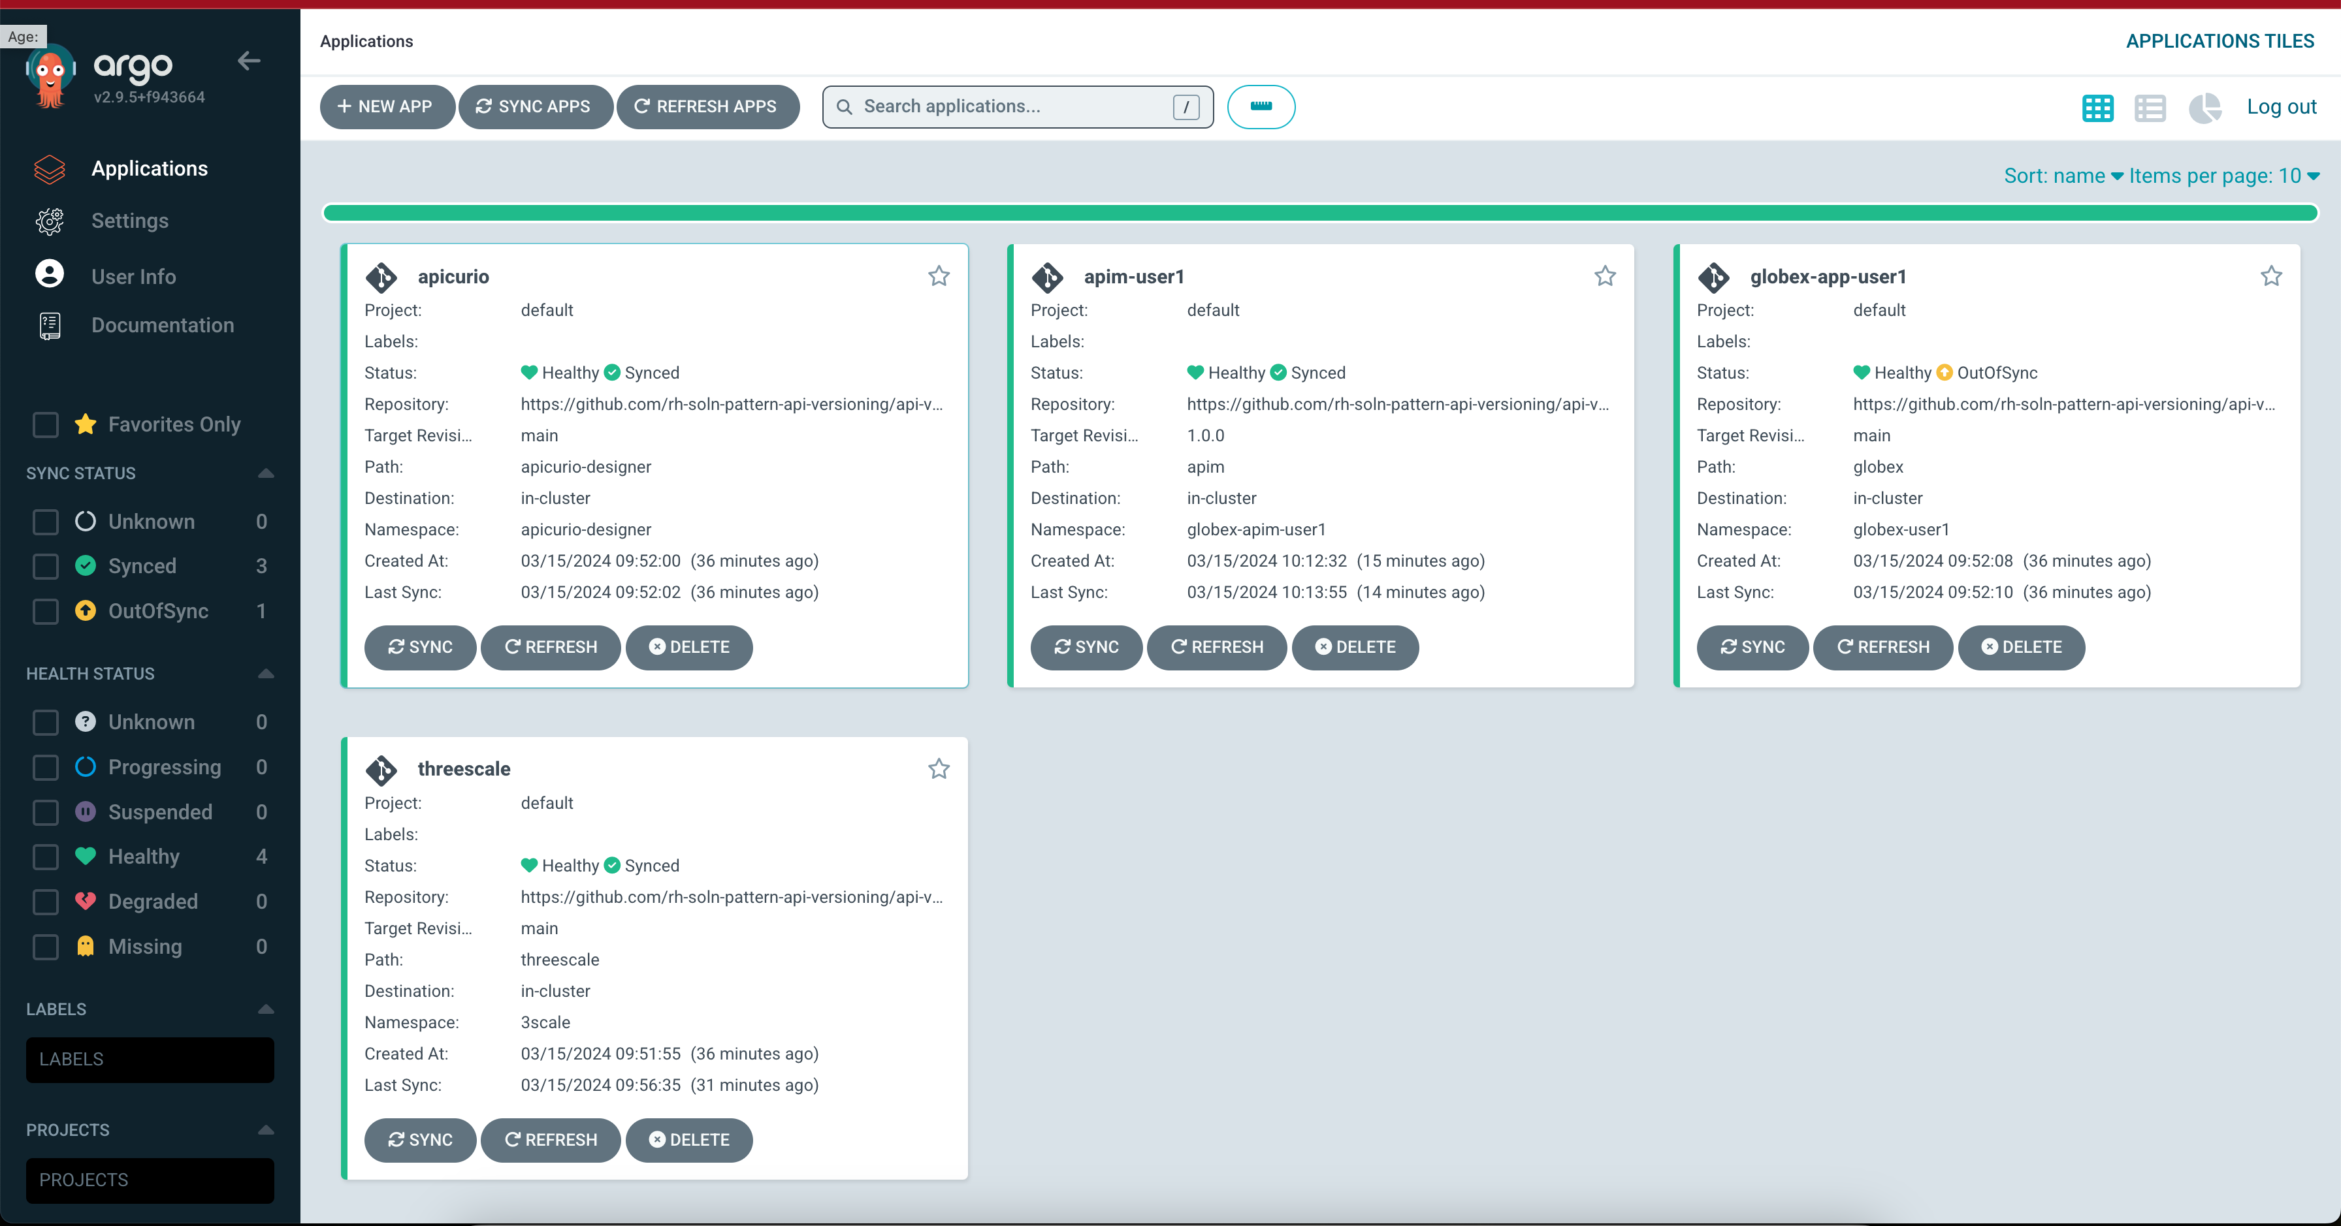Open Settings from the sidebar
Screen dimensions: 2341x1226
[130, 221]
